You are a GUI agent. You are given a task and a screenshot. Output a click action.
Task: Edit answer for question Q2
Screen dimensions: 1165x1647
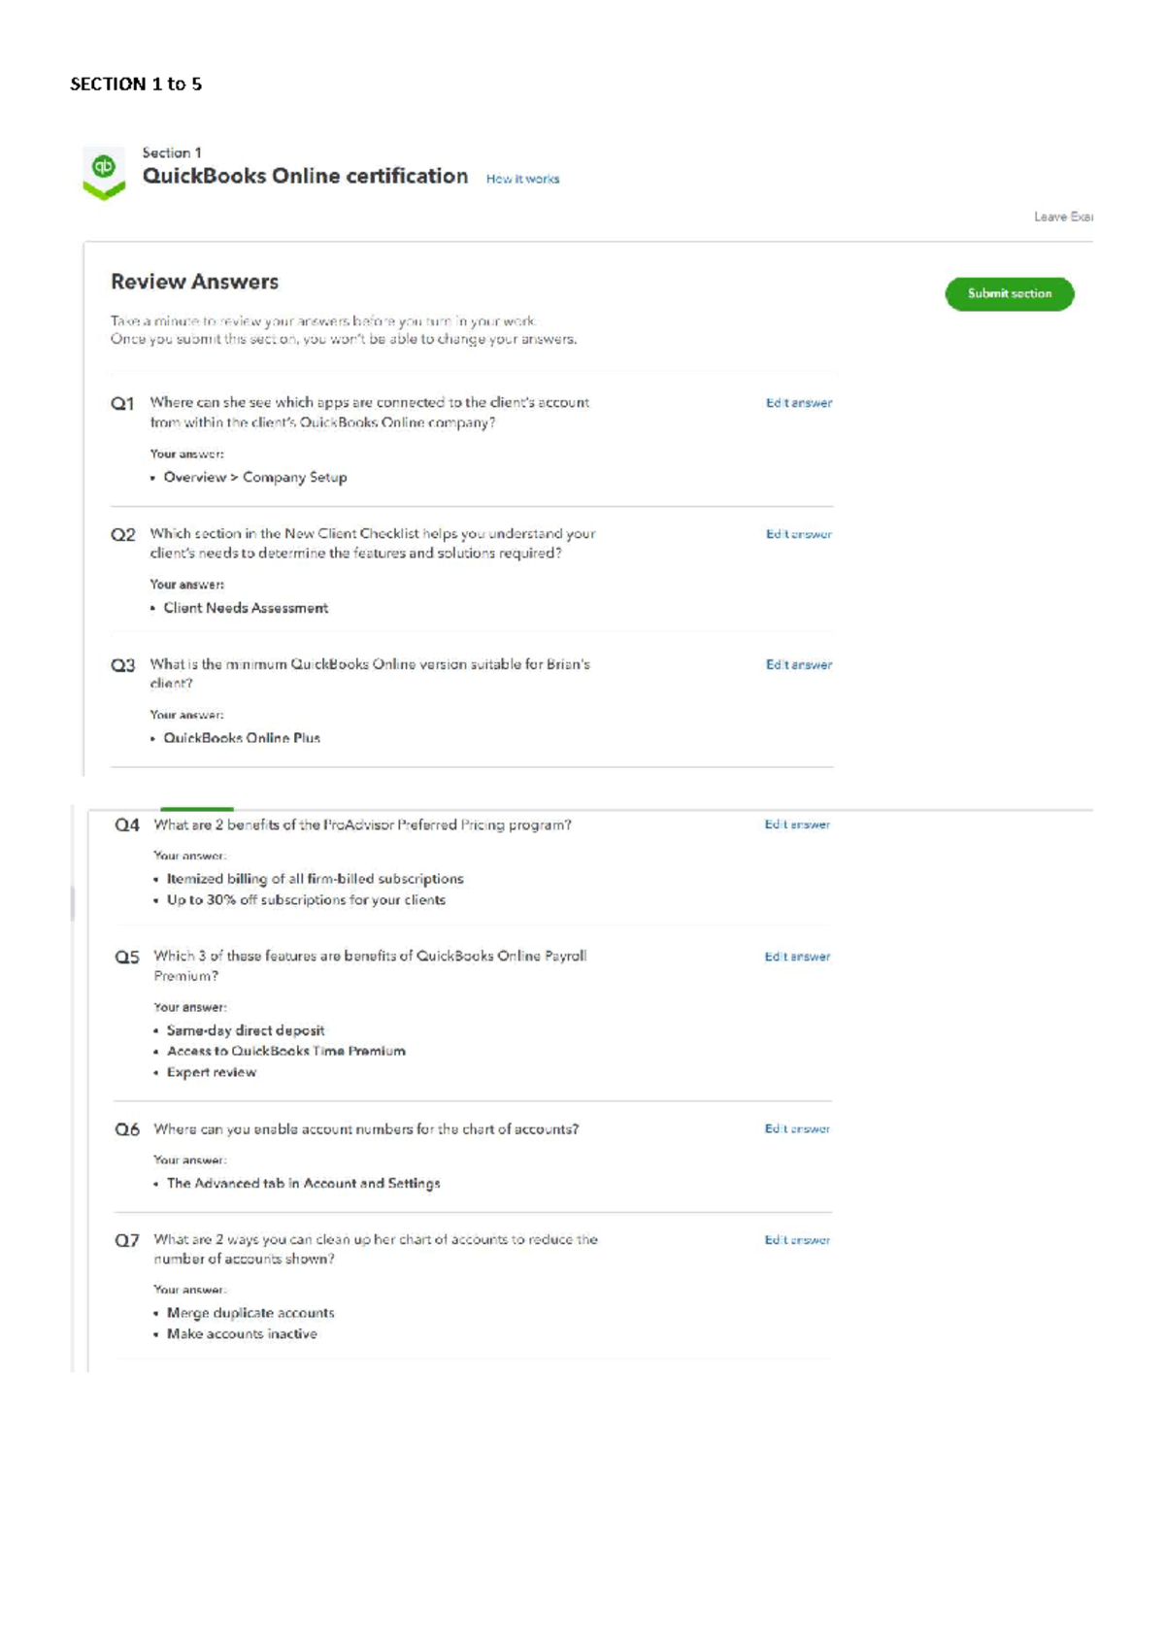[797, 533]
